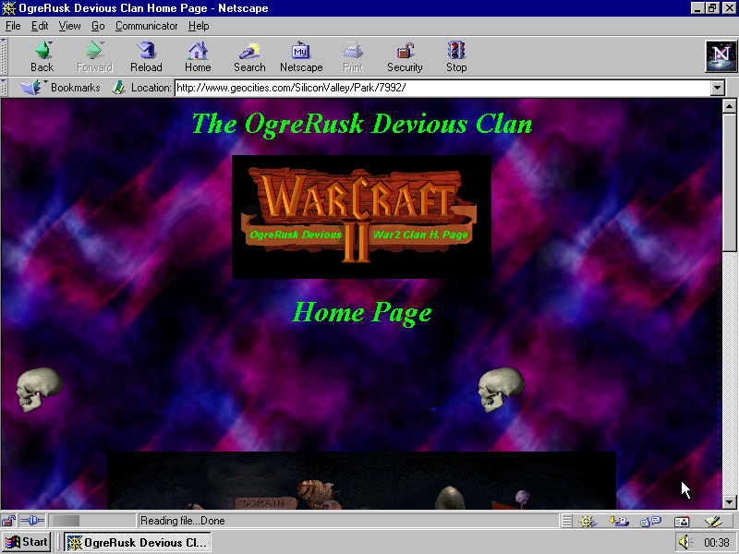Go back using the Back toolbar button
This screenshot has height=554, width=739.
coord(42,56)
